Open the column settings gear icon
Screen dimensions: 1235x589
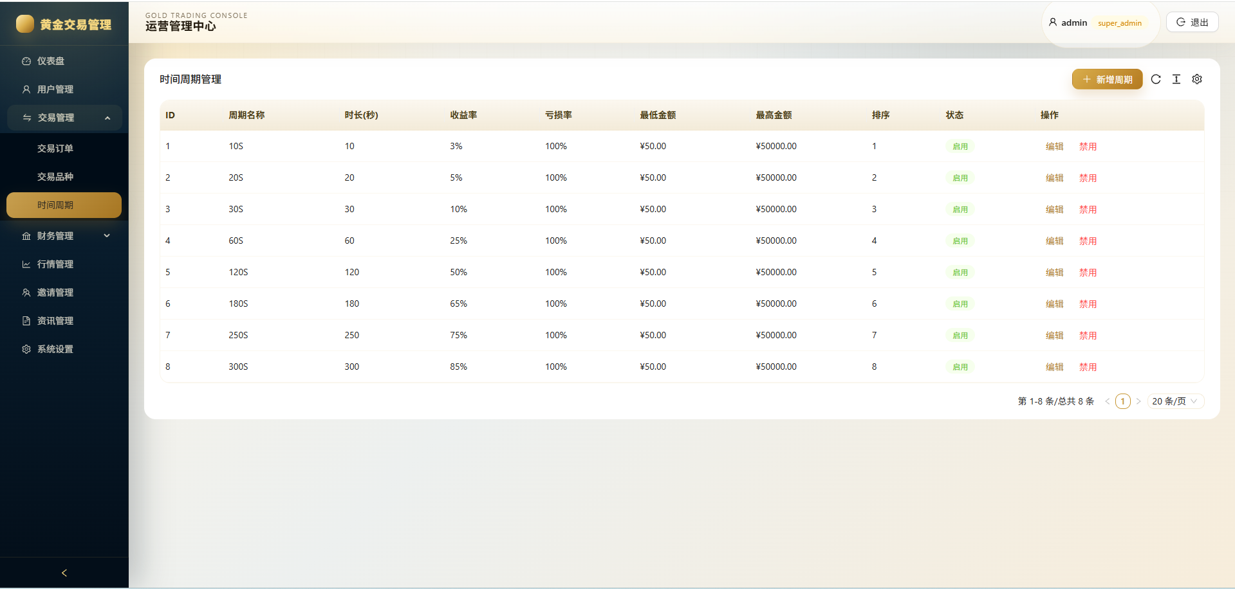(x=1197, y=79)
